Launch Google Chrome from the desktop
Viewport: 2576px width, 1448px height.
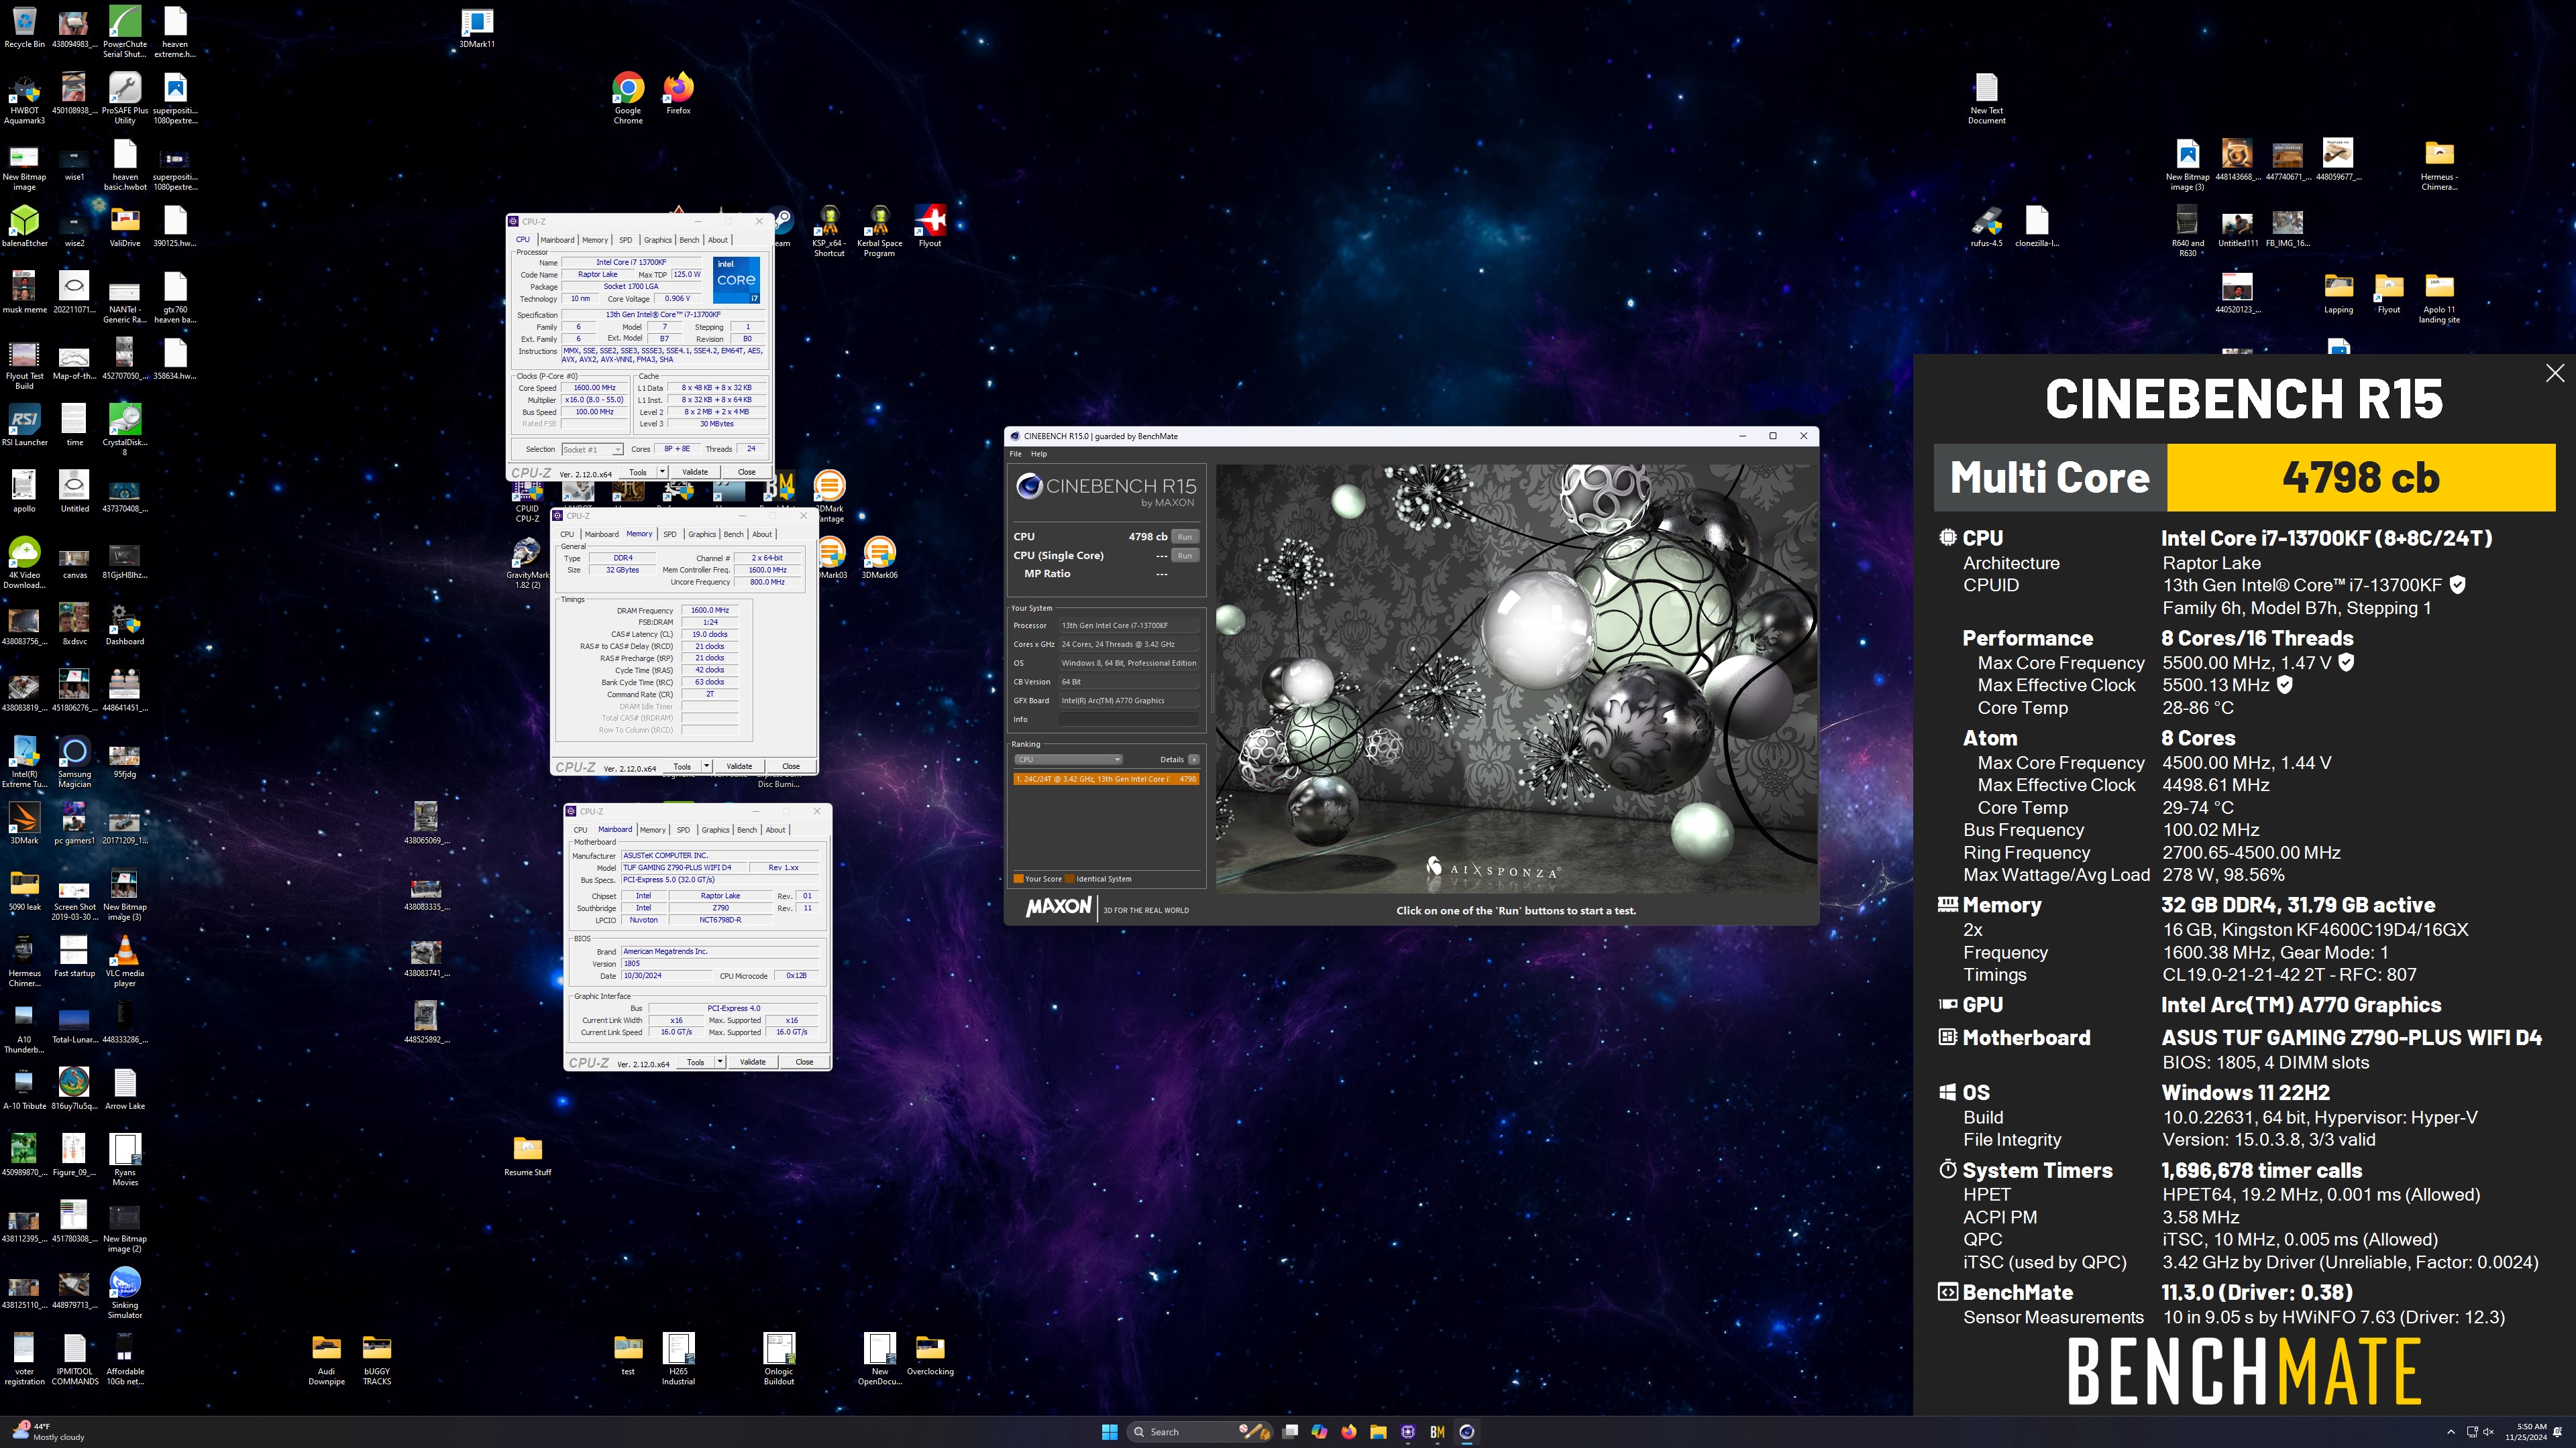click(628, 98)
